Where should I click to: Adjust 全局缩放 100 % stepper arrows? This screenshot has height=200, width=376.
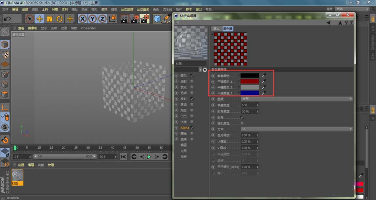tap(257, 135)
